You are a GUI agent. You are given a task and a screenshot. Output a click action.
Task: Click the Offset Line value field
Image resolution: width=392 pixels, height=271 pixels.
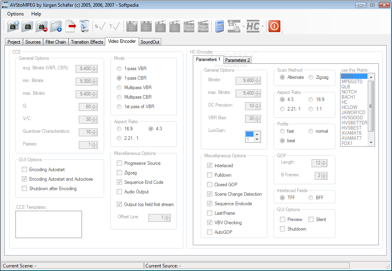coord(160,218)
